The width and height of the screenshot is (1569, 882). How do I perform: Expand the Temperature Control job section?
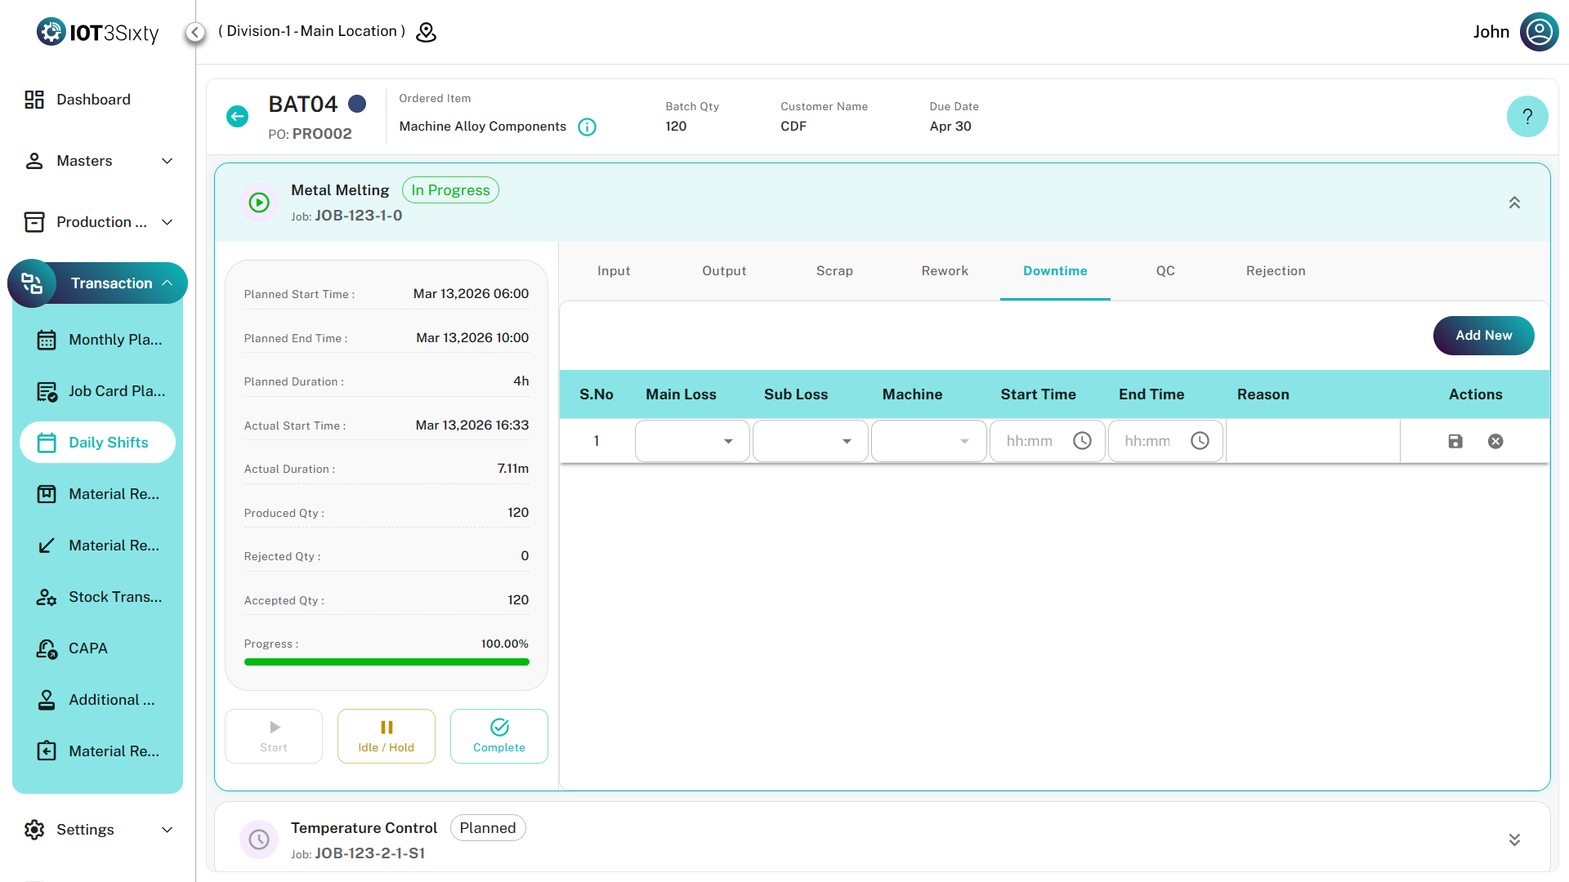pos(1513,840)
